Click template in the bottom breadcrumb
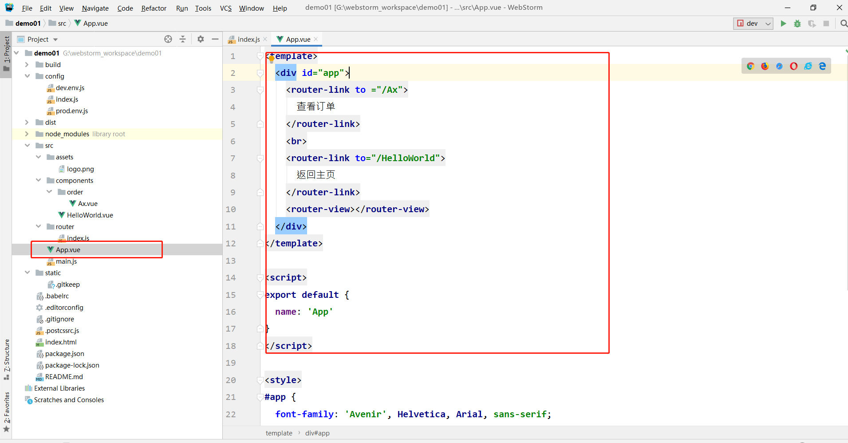 (x=279, y=433)
